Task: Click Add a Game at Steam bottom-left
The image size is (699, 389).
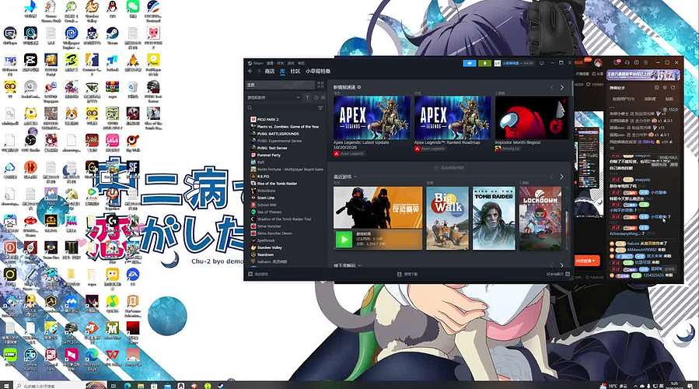Action: click(x=258, y=274)
